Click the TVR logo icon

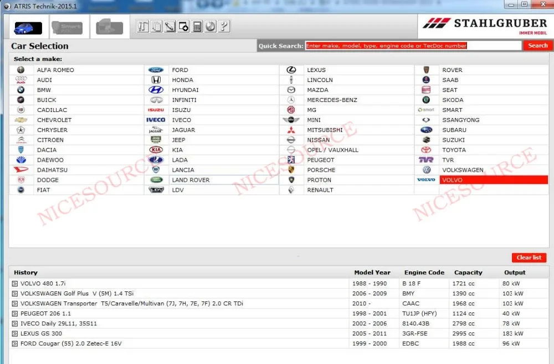pos(426,160)
